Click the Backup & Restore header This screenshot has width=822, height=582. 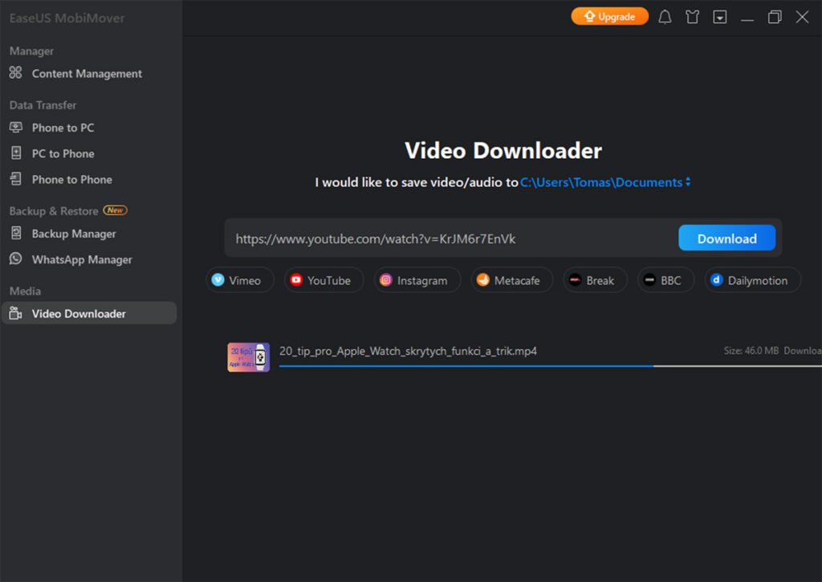click(x=54, y=211)
